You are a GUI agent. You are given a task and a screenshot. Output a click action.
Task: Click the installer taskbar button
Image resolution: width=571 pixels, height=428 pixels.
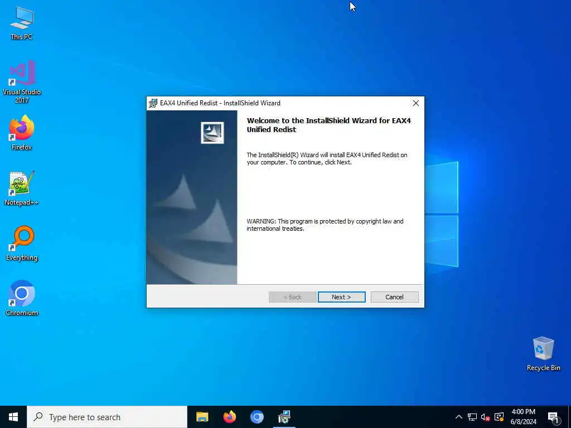[284, 417]
